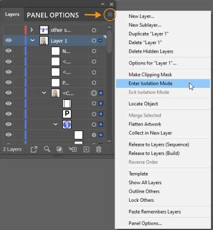
Task: Click blue selection square on Layer 1
Action: tap(100, 40)
